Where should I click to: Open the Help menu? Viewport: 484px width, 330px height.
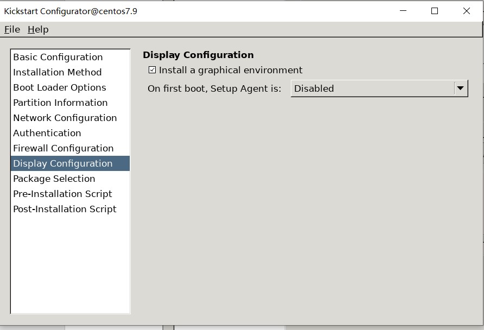[x=38, y=29]
